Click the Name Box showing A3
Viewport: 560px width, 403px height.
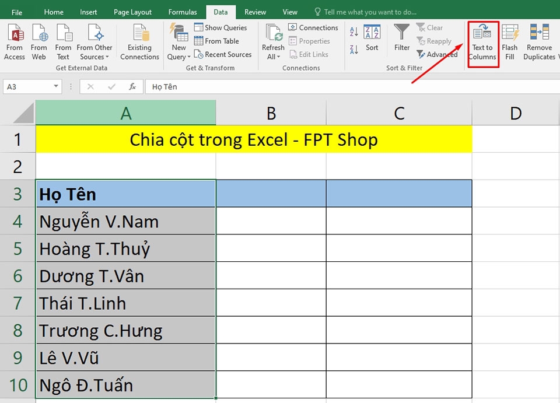point(28,87)
